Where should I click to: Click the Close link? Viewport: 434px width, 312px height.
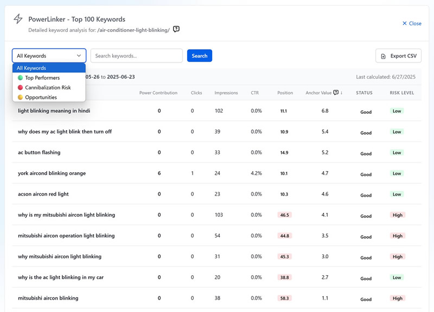click(412, 23)
